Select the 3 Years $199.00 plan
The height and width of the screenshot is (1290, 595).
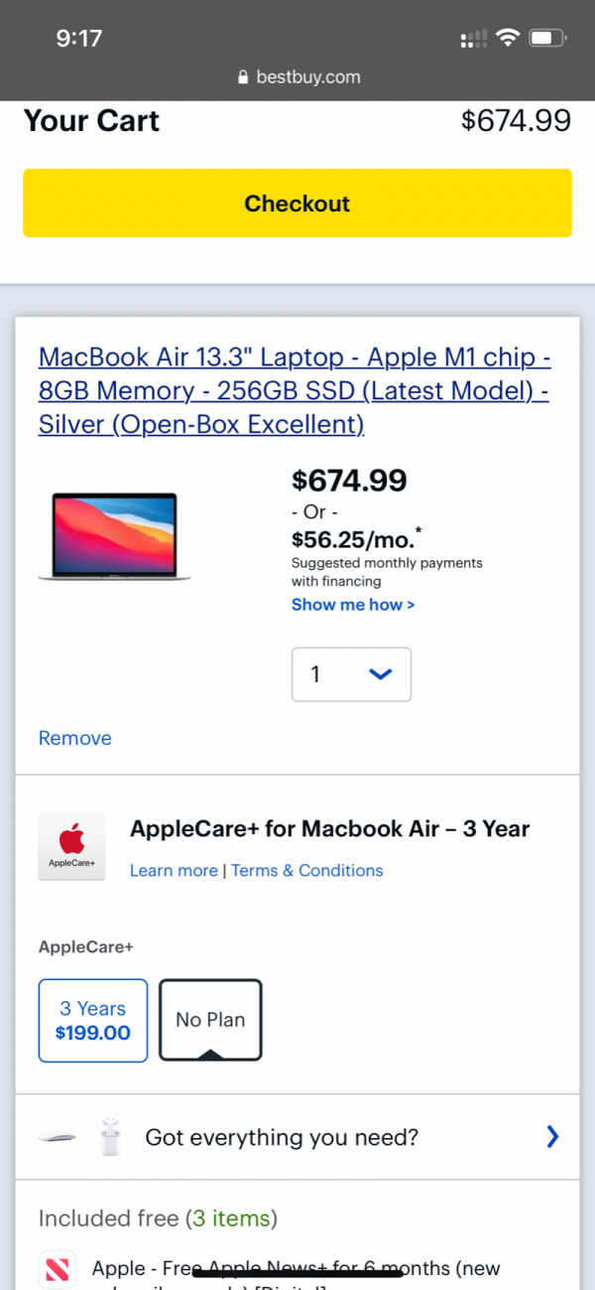[x=93, y=1021]
